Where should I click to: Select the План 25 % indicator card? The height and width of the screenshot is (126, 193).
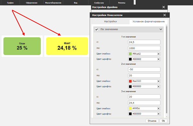click(22, 46)
